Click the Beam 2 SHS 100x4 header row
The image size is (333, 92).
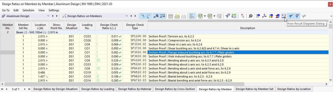tap(172, 32)
